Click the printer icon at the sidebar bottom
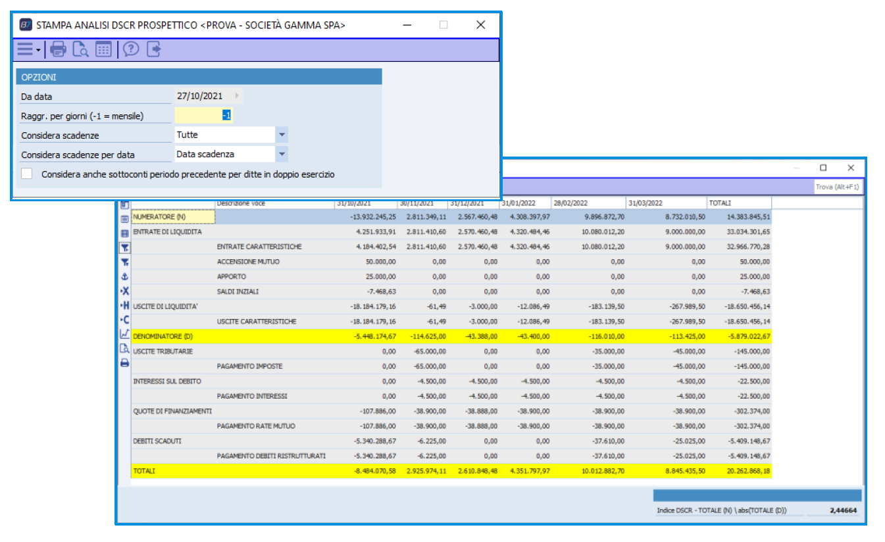 (124, 362)
